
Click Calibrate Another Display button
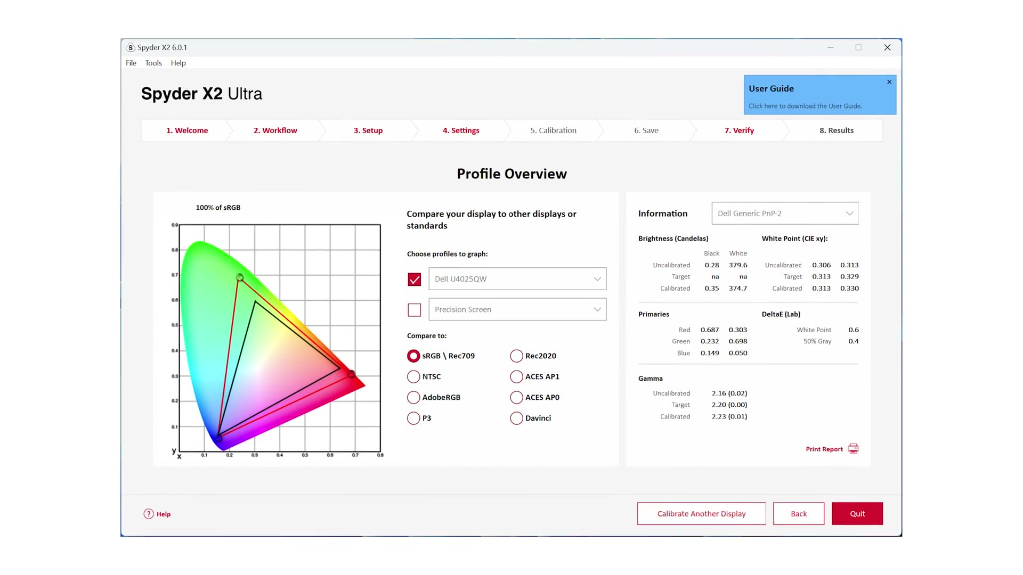coord(701,514)
